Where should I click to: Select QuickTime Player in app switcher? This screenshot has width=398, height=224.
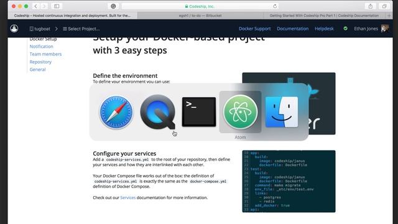157,112
